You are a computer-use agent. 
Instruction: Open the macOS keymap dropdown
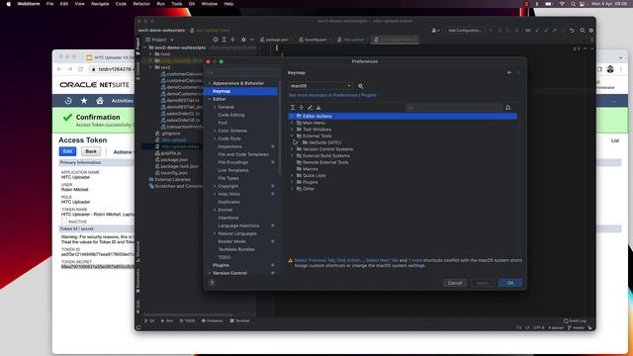(320, 86)
